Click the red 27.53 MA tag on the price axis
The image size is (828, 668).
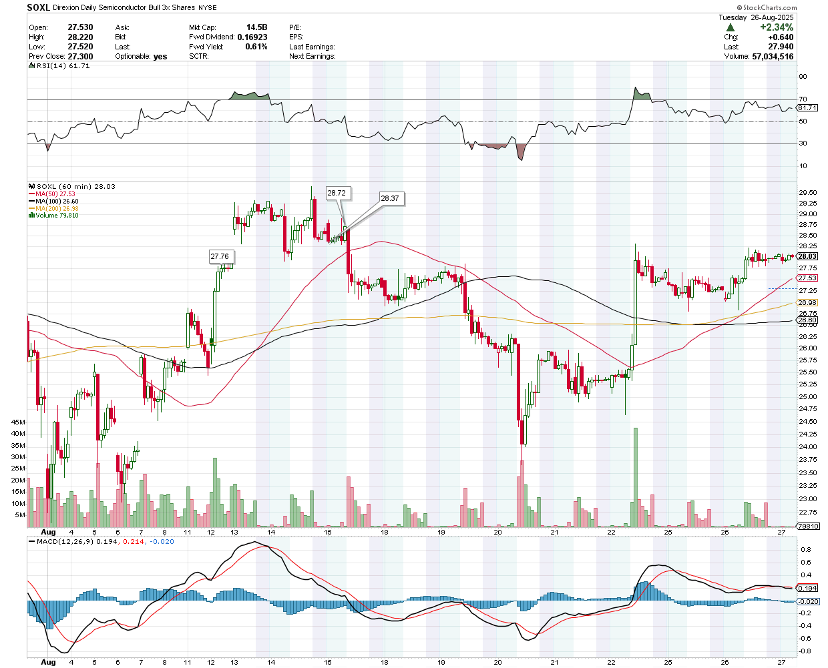pos(808,278)
